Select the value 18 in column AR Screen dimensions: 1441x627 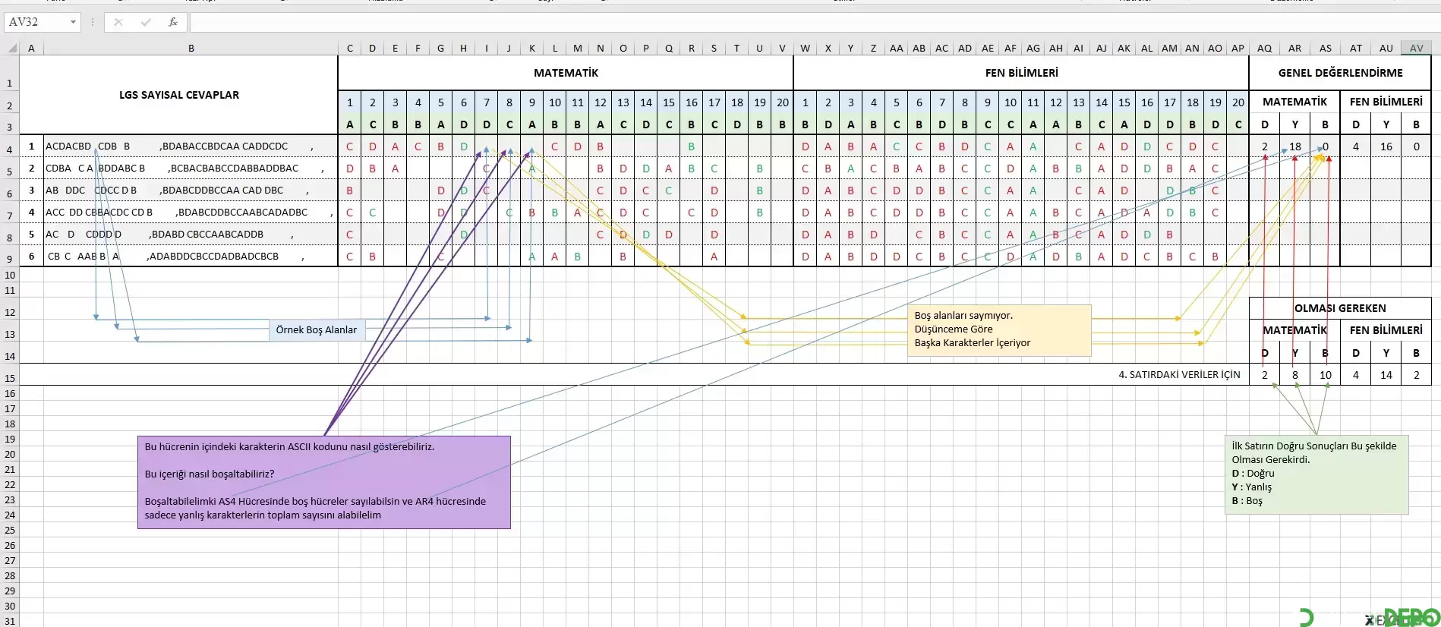(x=1295, y=147)
